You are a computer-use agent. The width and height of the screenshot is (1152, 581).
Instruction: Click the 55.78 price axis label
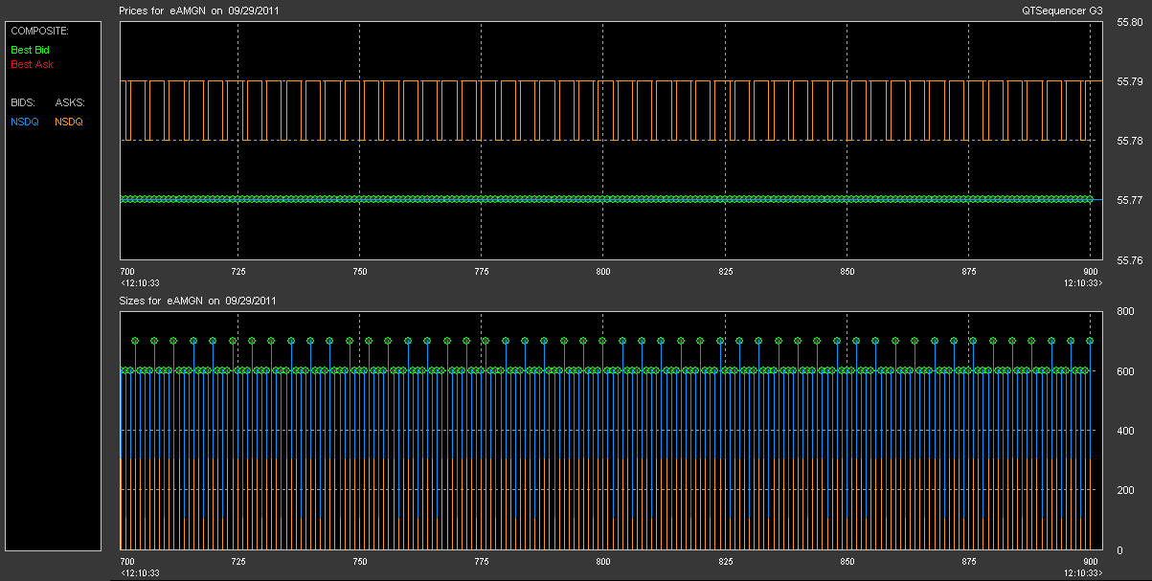(x=1130, y=141)
